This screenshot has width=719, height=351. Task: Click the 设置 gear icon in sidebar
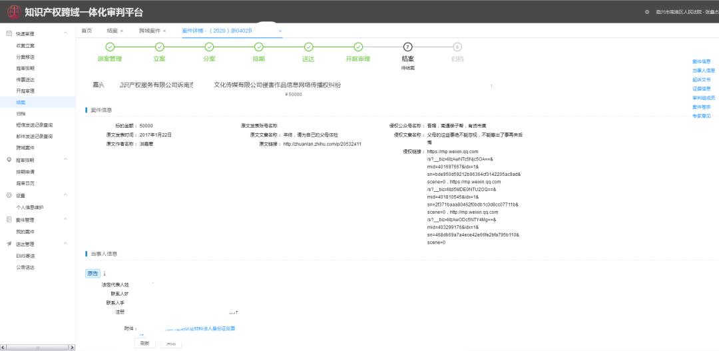[x=9, y=195]
